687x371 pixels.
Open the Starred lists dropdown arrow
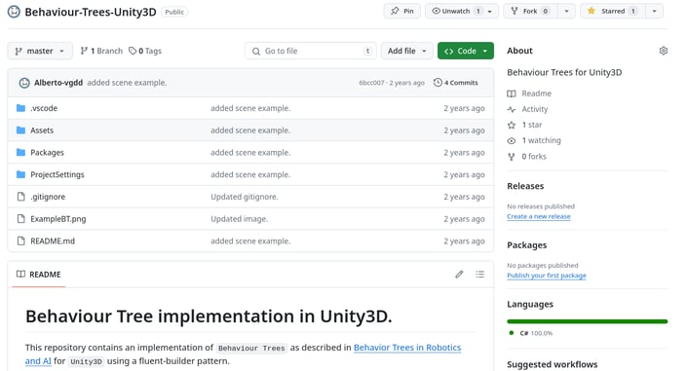(654, 11)
